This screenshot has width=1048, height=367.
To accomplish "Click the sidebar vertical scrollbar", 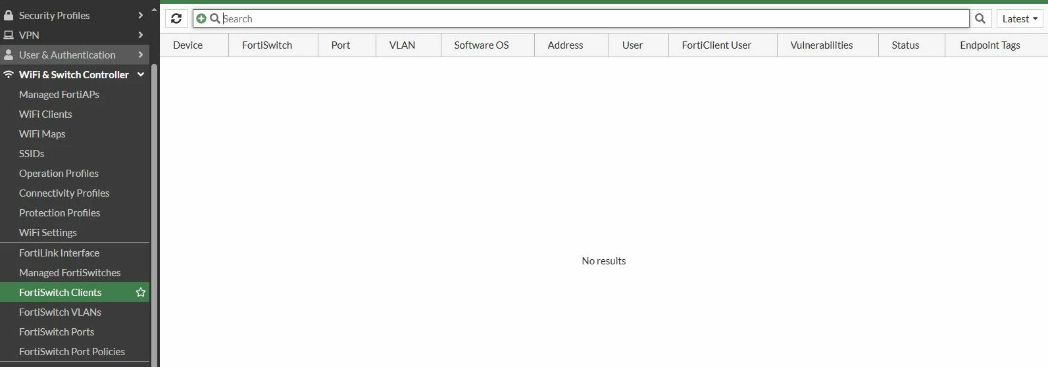I will point(155,216).
